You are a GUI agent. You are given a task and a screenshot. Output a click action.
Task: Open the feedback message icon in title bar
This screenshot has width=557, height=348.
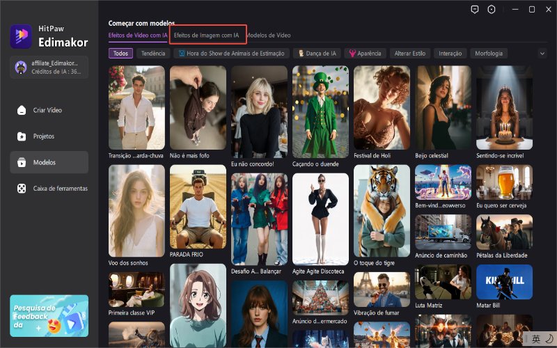click(x=475, y=9)
